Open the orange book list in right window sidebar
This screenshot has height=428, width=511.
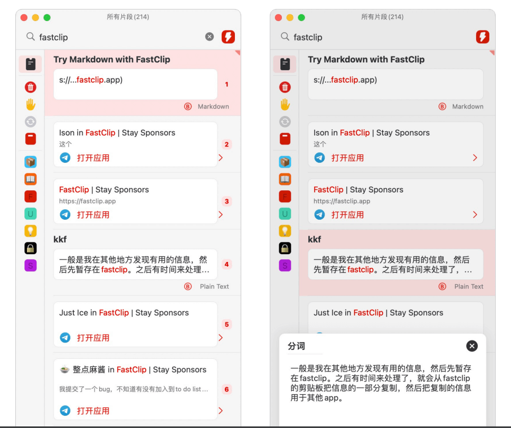click(285, 179)
